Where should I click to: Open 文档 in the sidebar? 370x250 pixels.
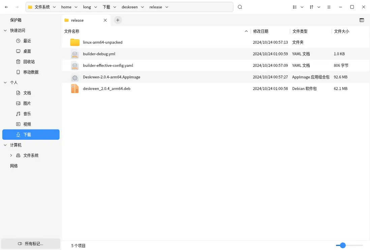(31, 93)
